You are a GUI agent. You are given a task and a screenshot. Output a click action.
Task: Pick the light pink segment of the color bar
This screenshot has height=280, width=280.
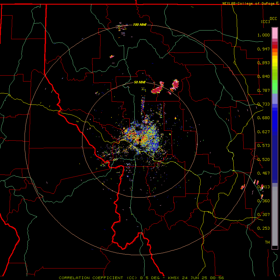point(275,33)
